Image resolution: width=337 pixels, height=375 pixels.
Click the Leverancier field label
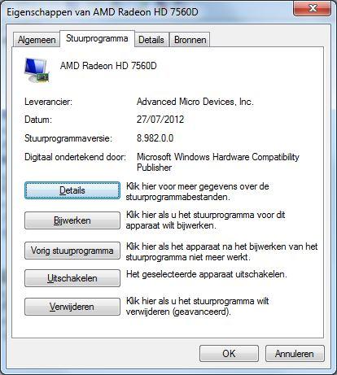click(48, 102)
